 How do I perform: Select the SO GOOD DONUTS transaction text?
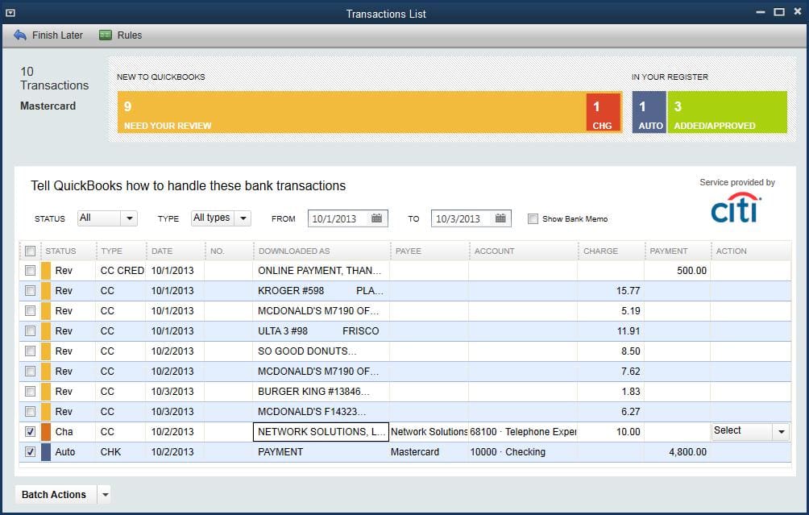[307, 351]
